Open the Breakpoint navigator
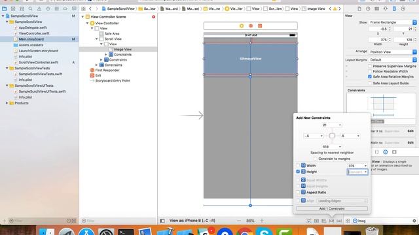Screen dimensions: 419x235 [x=65, y=8]
